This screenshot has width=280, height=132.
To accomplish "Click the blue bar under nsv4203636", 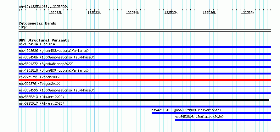I will 145,54.
